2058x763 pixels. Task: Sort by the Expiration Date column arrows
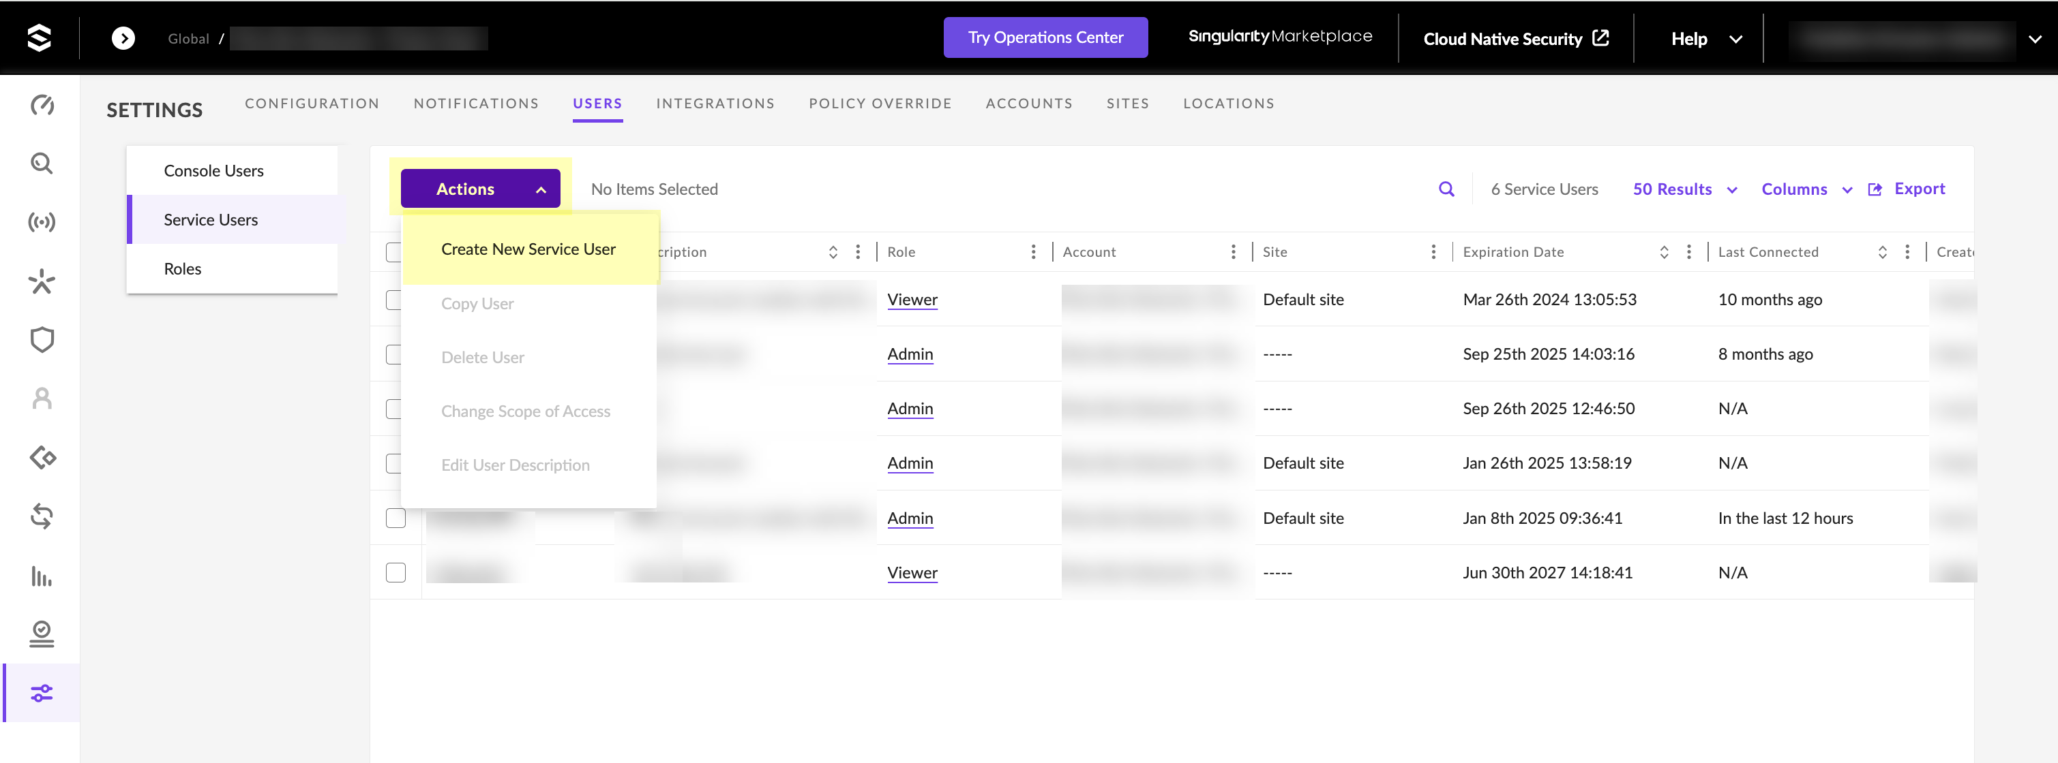point(1664,252)
